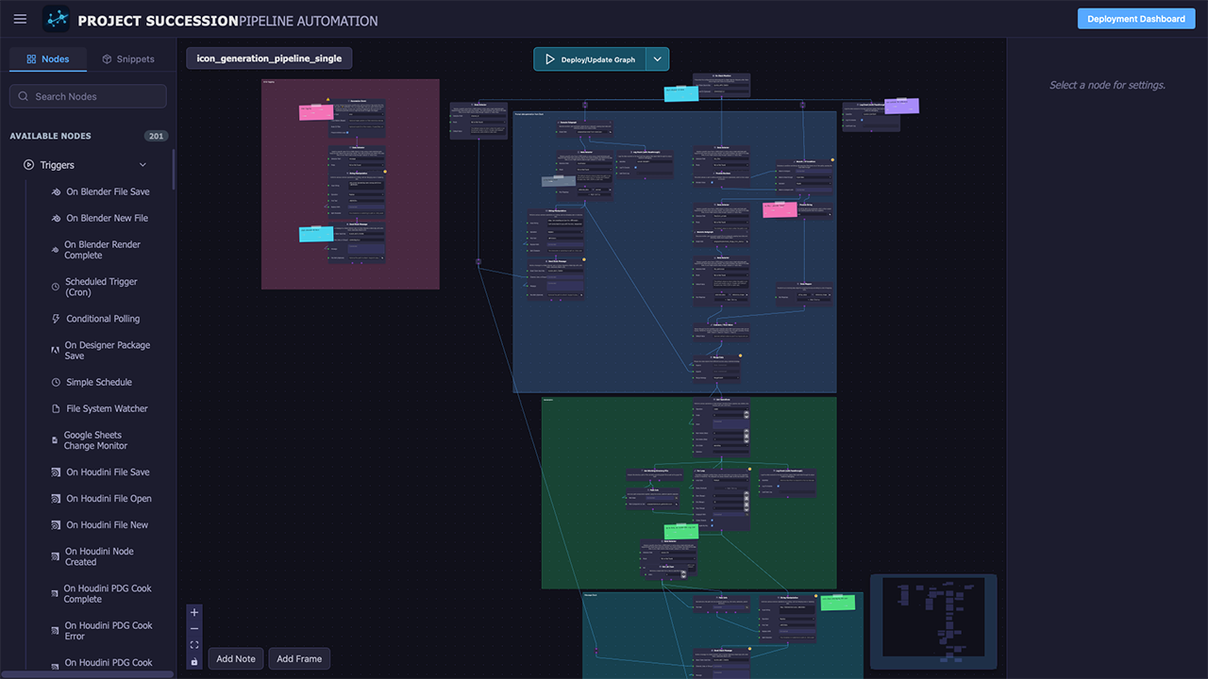Select On Designer Package Save node
Viewport: 1208px width, 679px height.
tap(100, 351)
